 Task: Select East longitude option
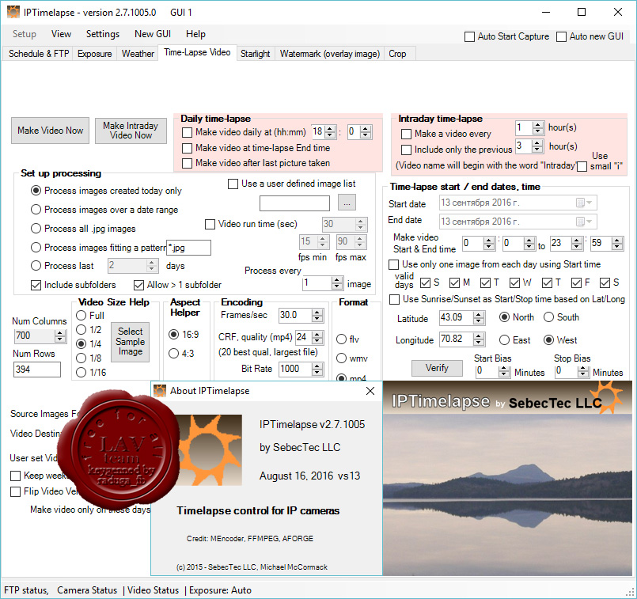(505, 340)
